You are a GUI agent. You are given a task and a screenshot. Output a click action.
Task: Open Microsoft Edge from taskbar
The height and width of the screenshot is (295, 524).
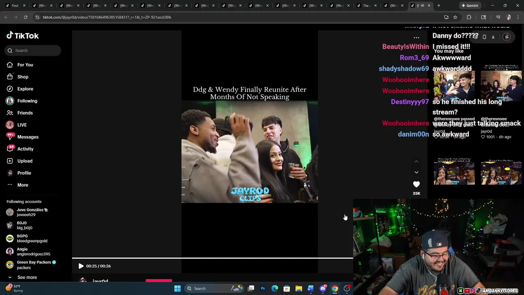(x=275, y=288)
